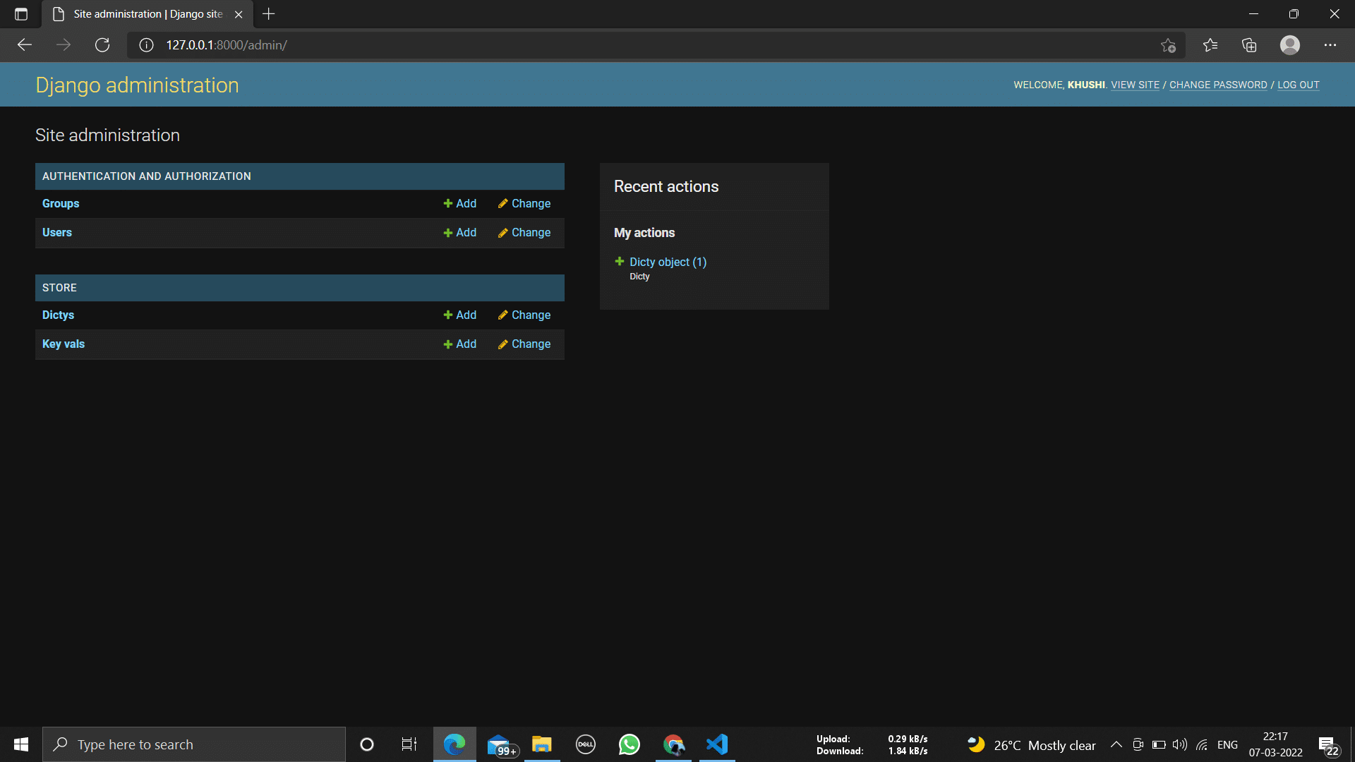
Task: Open the Dicty object (1) recent action
Action: coord(667,262)
